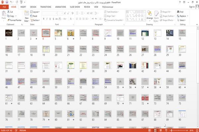Click the zoom in plus button
199x132 pixels.
[x=187, y=130]
